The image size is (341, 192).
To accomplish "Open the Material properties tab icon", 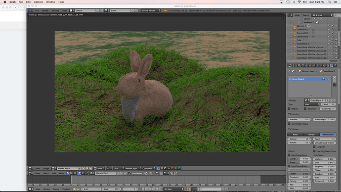I will 324,65.
